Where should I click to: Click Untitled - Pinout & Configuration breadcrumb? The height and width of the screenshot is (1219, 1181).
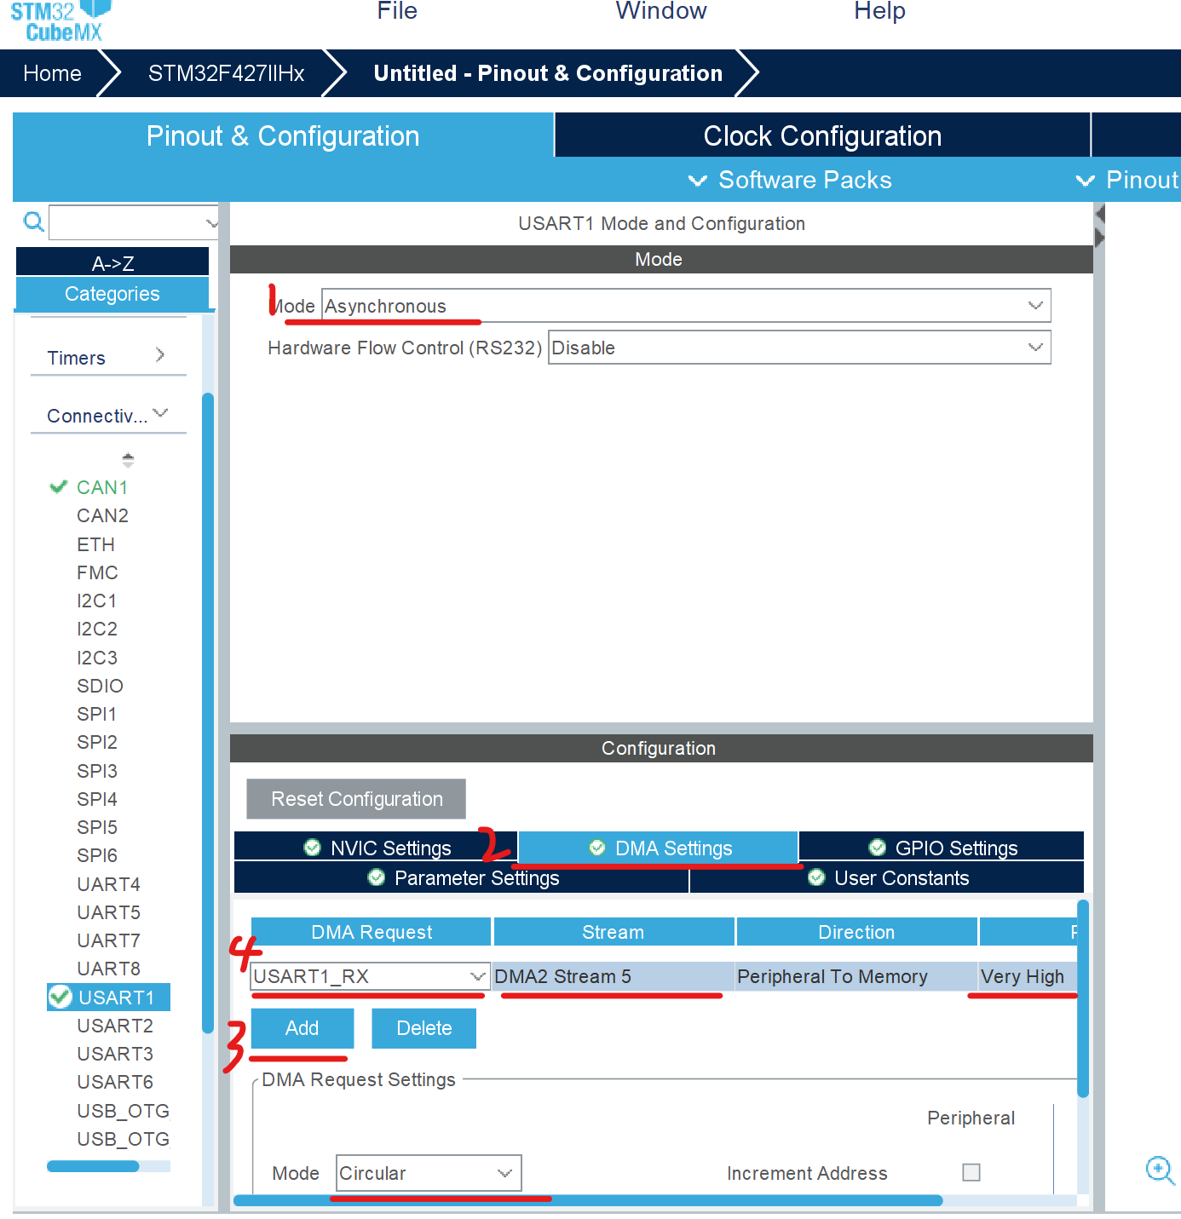point(548,73)
